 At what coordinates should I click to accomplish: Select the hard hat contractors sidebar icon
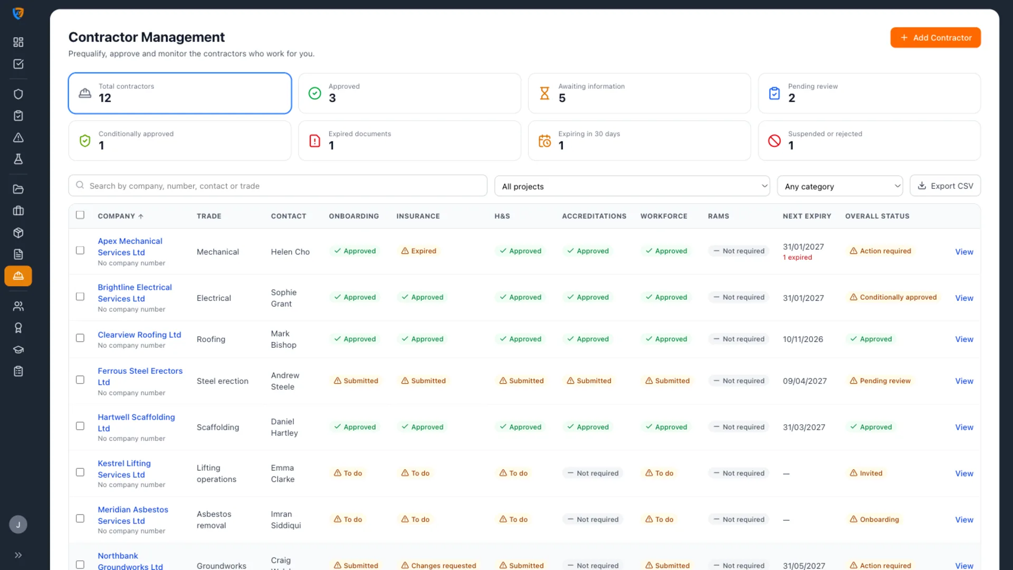click(x=18, y=276)
